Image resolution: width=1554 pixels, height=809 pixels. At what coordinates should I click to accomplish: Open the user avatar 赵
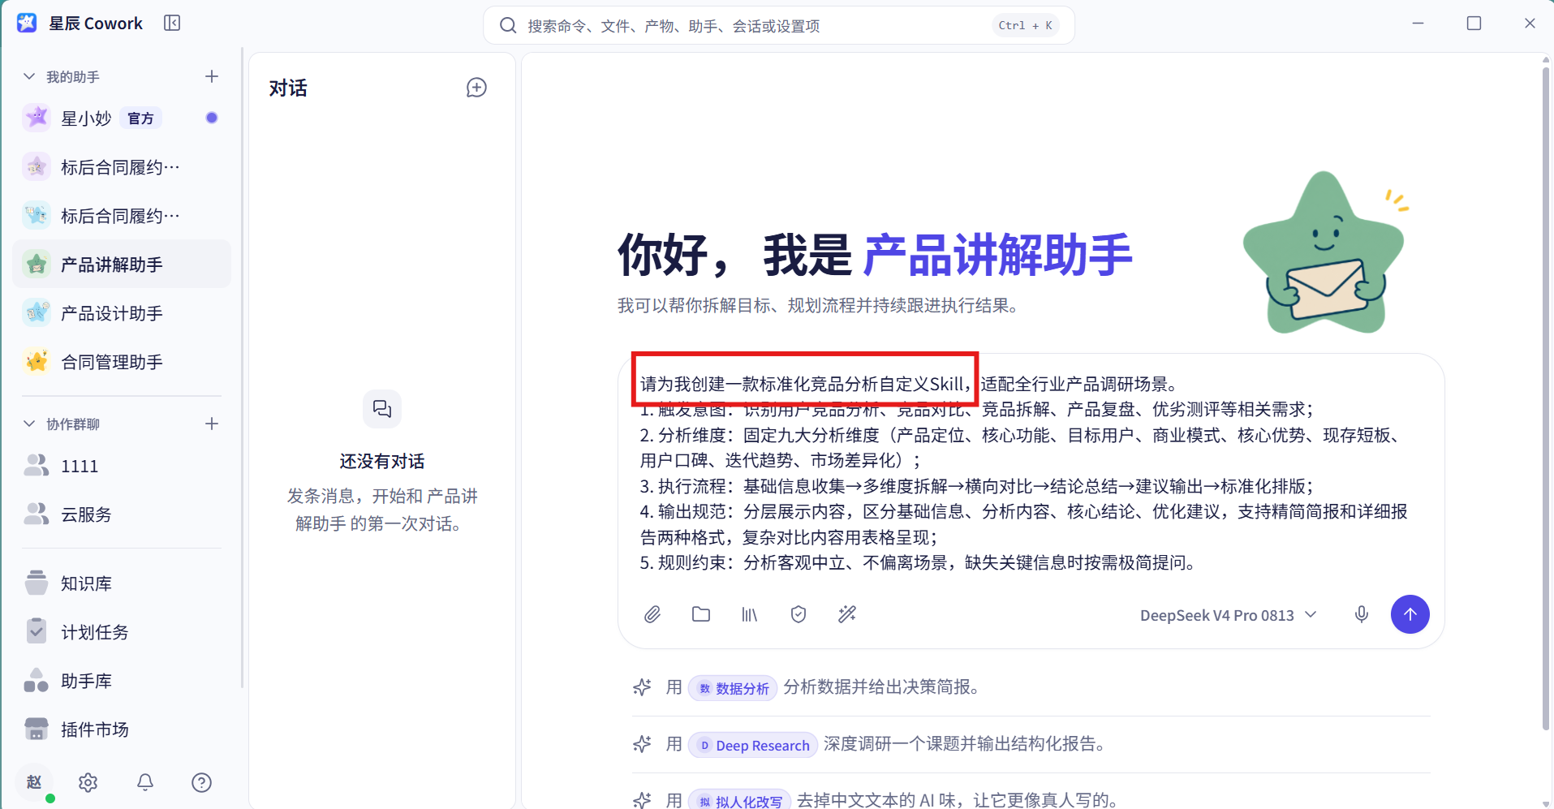(34, 782)
